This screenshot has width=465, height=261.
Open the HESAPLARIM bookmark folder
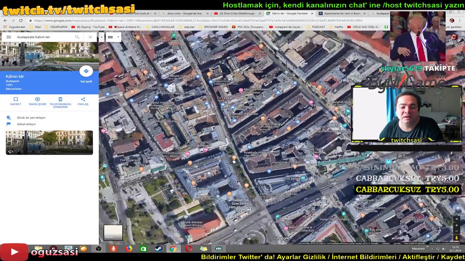[x=56, y=27]
